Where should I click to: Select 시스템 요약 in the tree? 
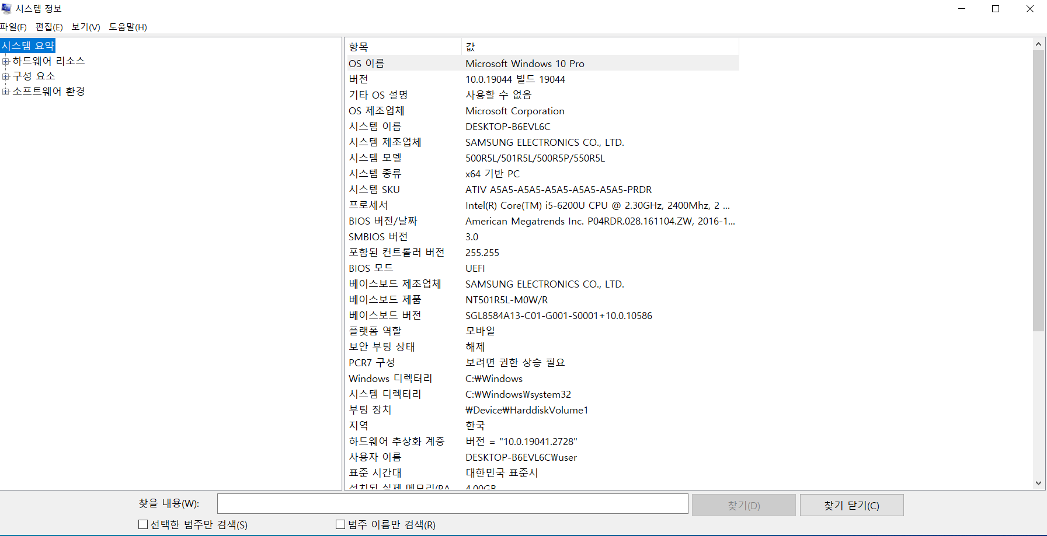(28, 45)
